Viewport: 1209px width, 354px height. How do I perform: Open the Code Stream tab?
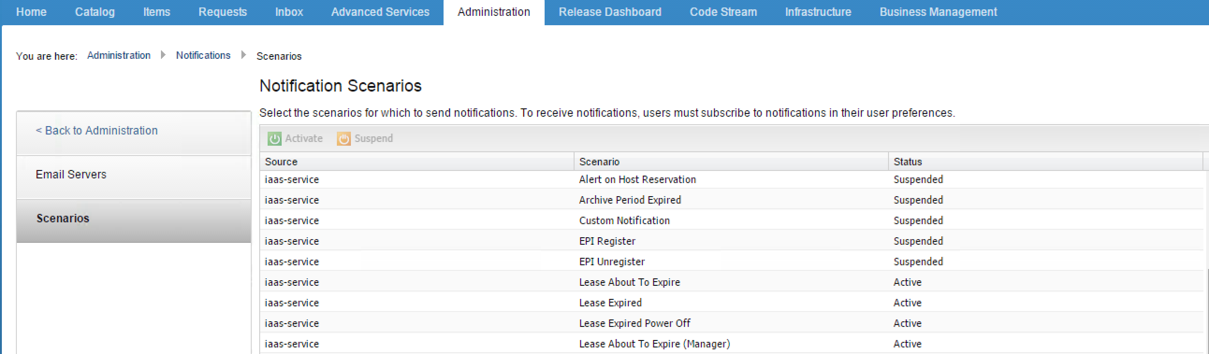coord(723,12)
